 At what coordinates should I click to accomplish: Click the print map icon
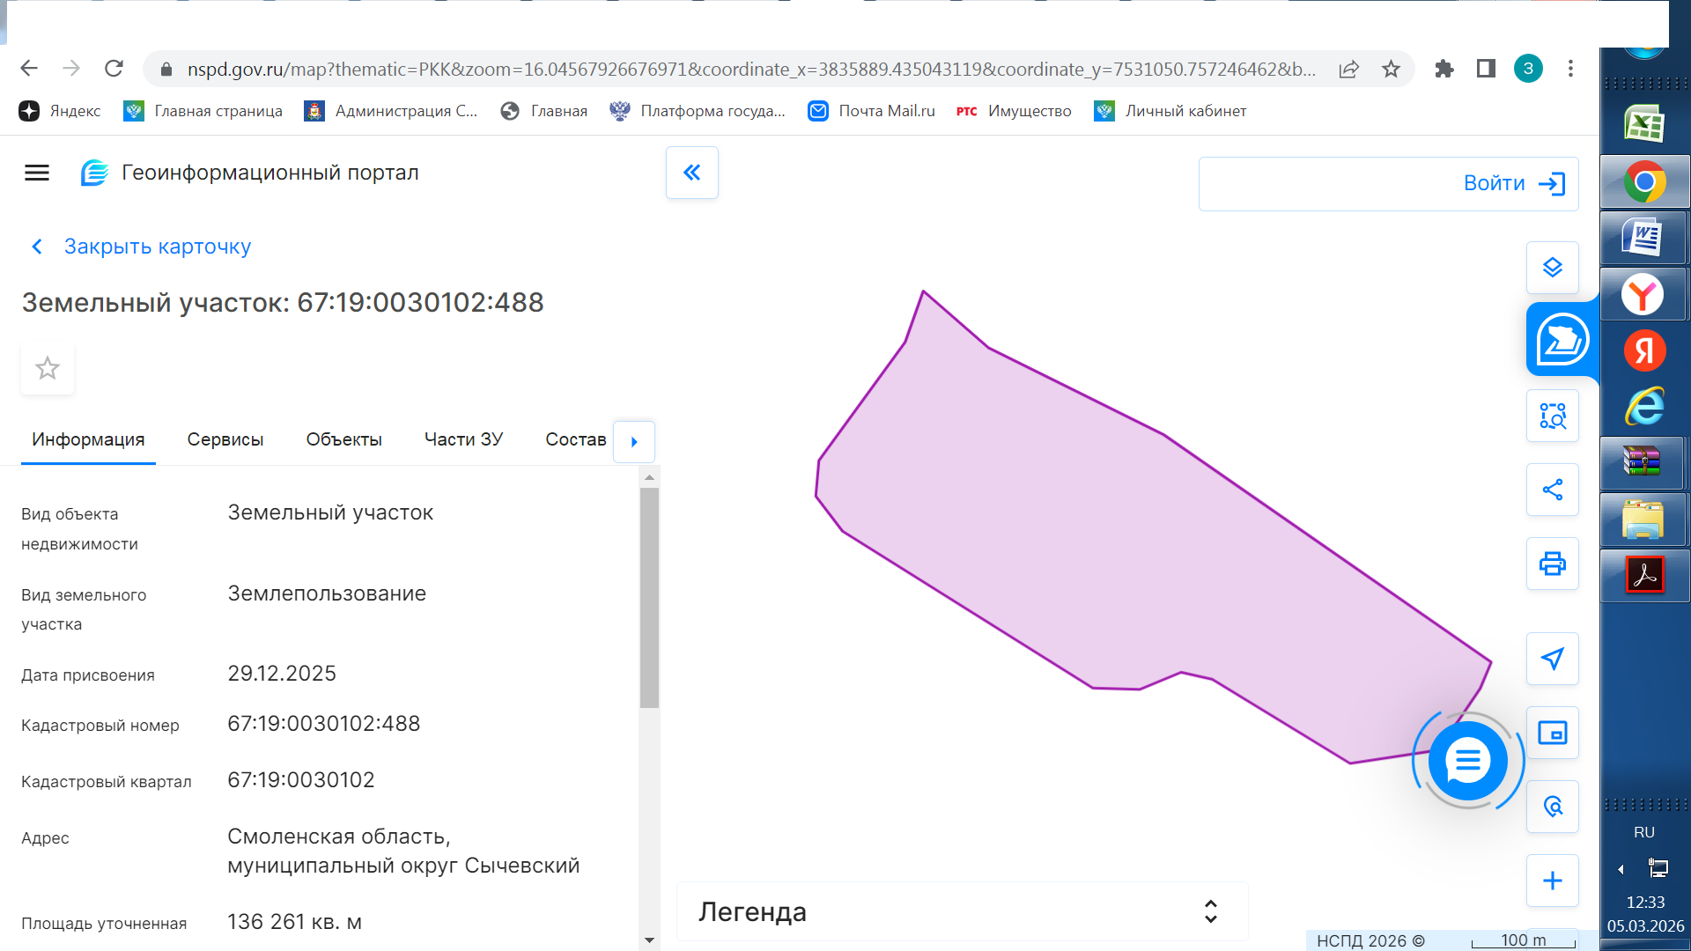coord(1552,564)
